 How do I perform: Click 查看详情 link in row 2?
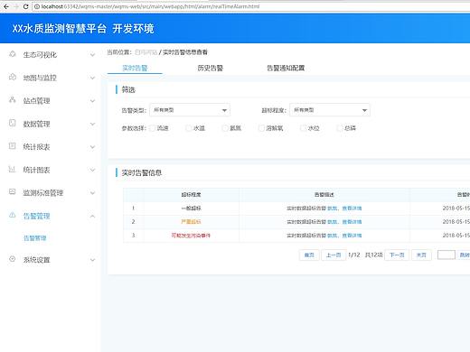click(x=352, y=222)
